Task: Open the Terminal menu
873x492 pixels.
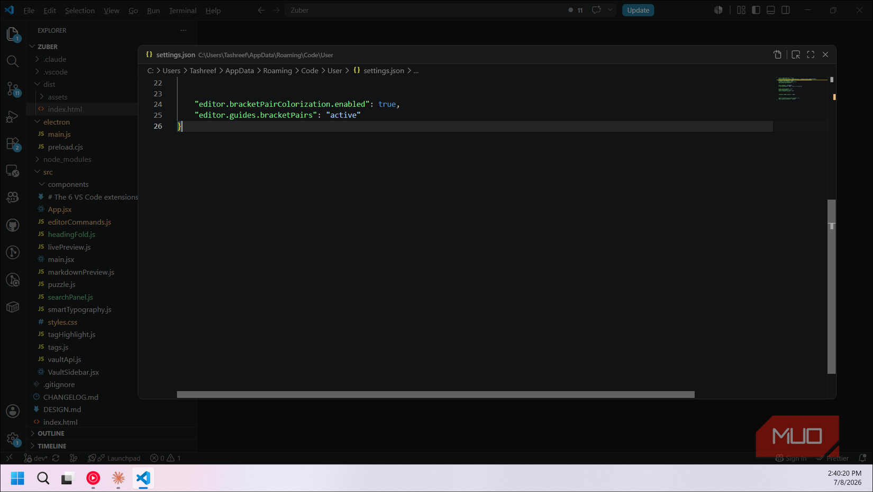Action: point(183,10)
